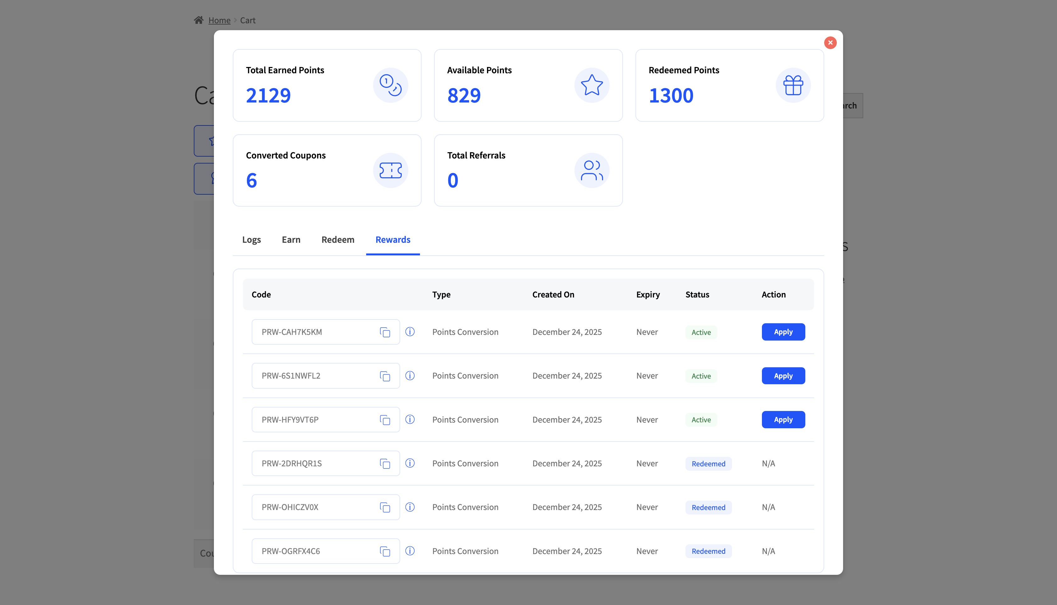Apply the PRW-HFY9VT6P coupon
The height and width of the screenshot is (605, 1057).
[x=783, y=420]
